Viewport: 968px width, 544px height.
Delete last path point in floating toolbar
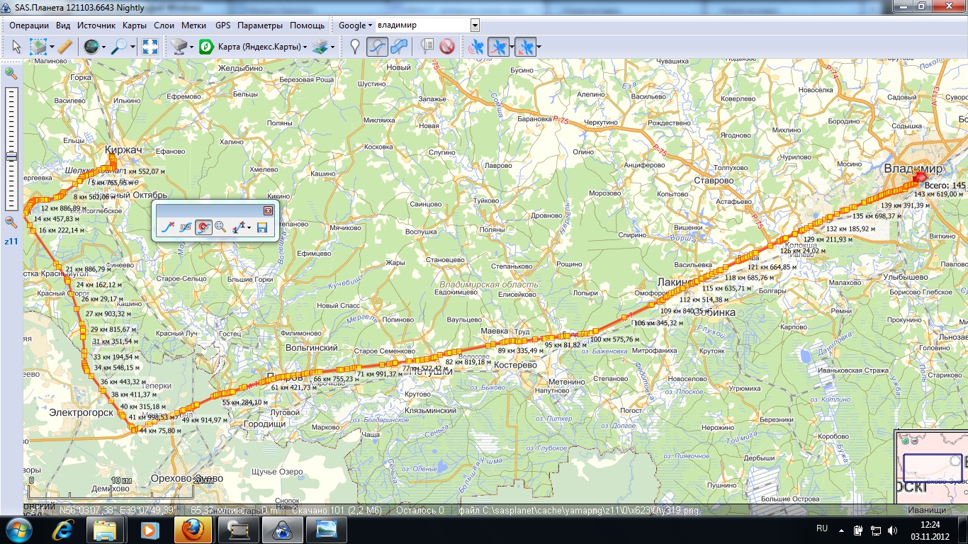167,227
